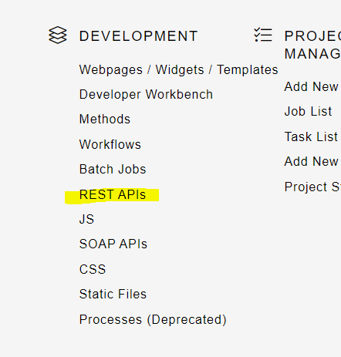Open Processes (Deprecated)
Screen dimensions: 341x357
[153, 320]
